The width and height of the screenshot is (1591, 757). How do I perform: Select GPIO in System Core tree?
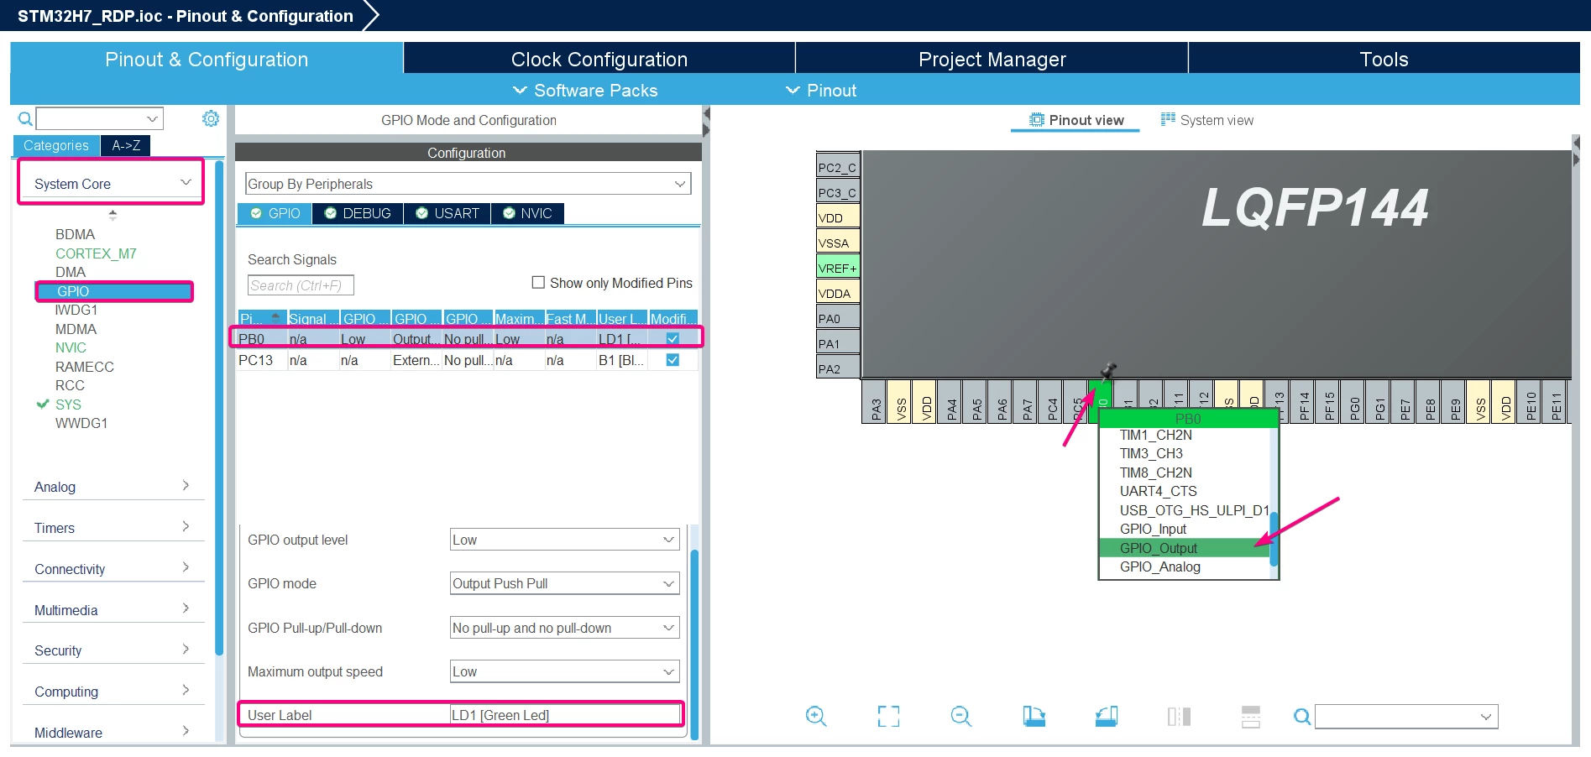click(x=114, y=291)
